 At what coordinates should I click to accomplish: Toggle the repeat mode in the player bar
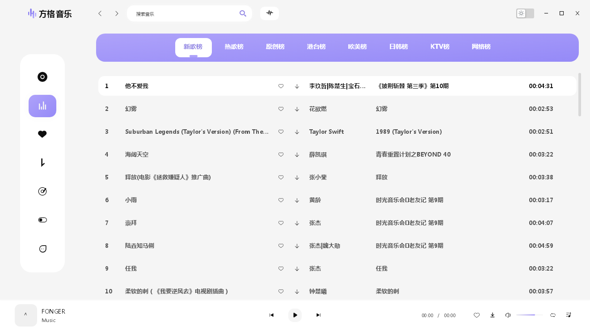[553, 315]
